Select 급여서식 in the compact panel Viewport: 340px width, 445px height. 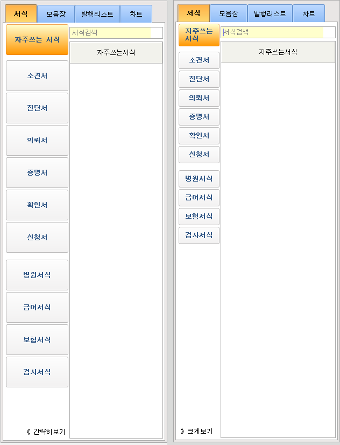coord(199,198)
